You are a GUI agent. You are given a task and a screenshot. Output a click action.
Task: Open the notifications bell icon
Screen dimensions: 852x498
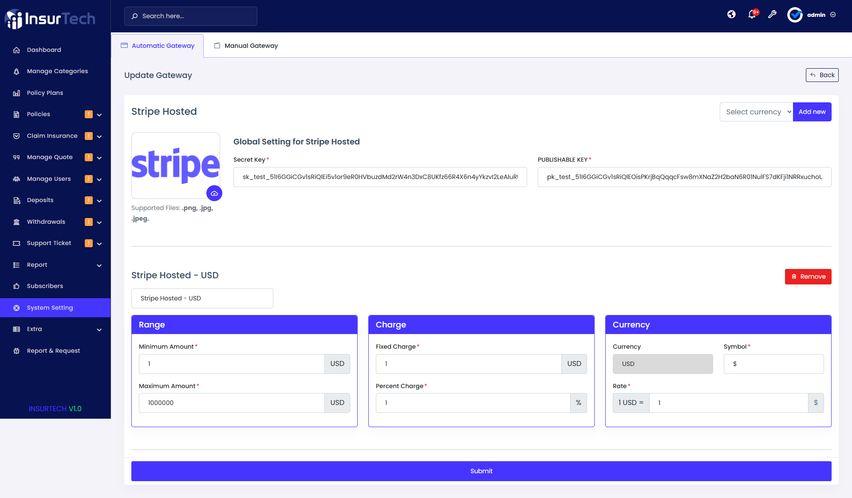[x=752, y=15]
